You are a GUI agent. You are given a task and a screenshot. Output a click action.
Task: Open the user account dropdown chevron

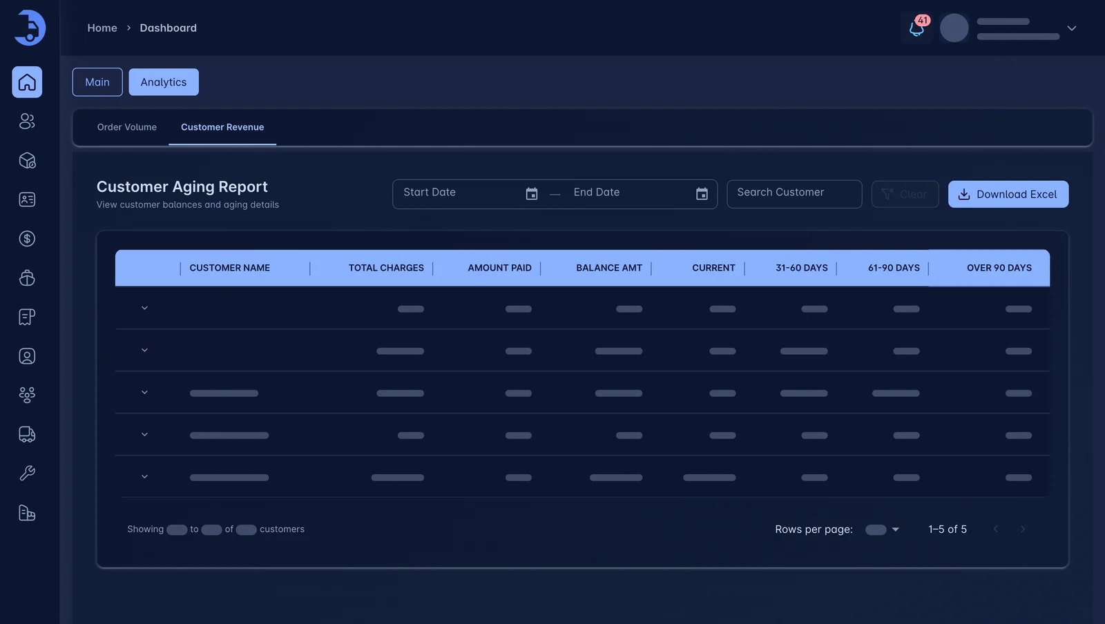[1072, 28]
